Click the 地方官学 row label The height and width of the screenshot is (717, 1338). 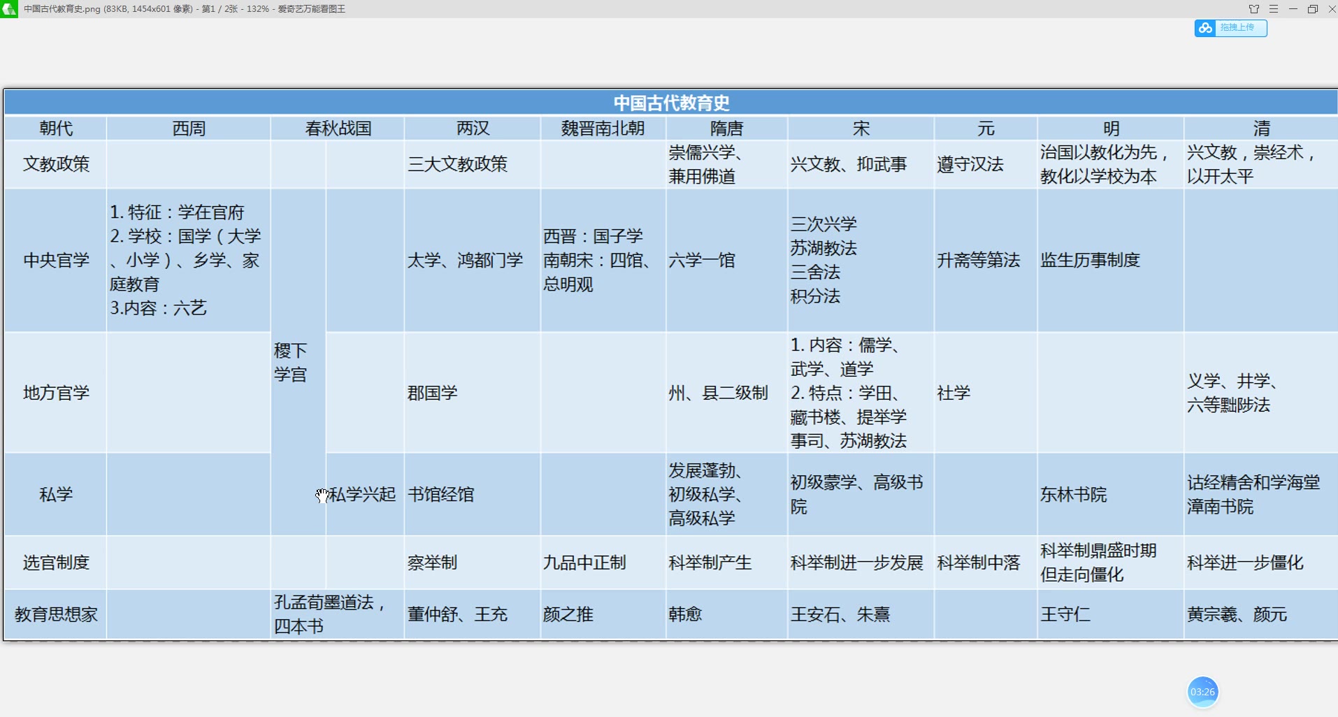click(56, 393)
